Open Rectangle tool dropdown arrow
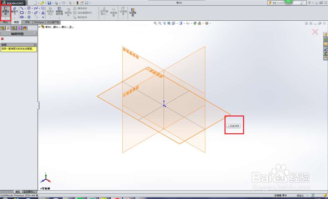The width and height of the screenshot is (328, 199). [25, 13]
